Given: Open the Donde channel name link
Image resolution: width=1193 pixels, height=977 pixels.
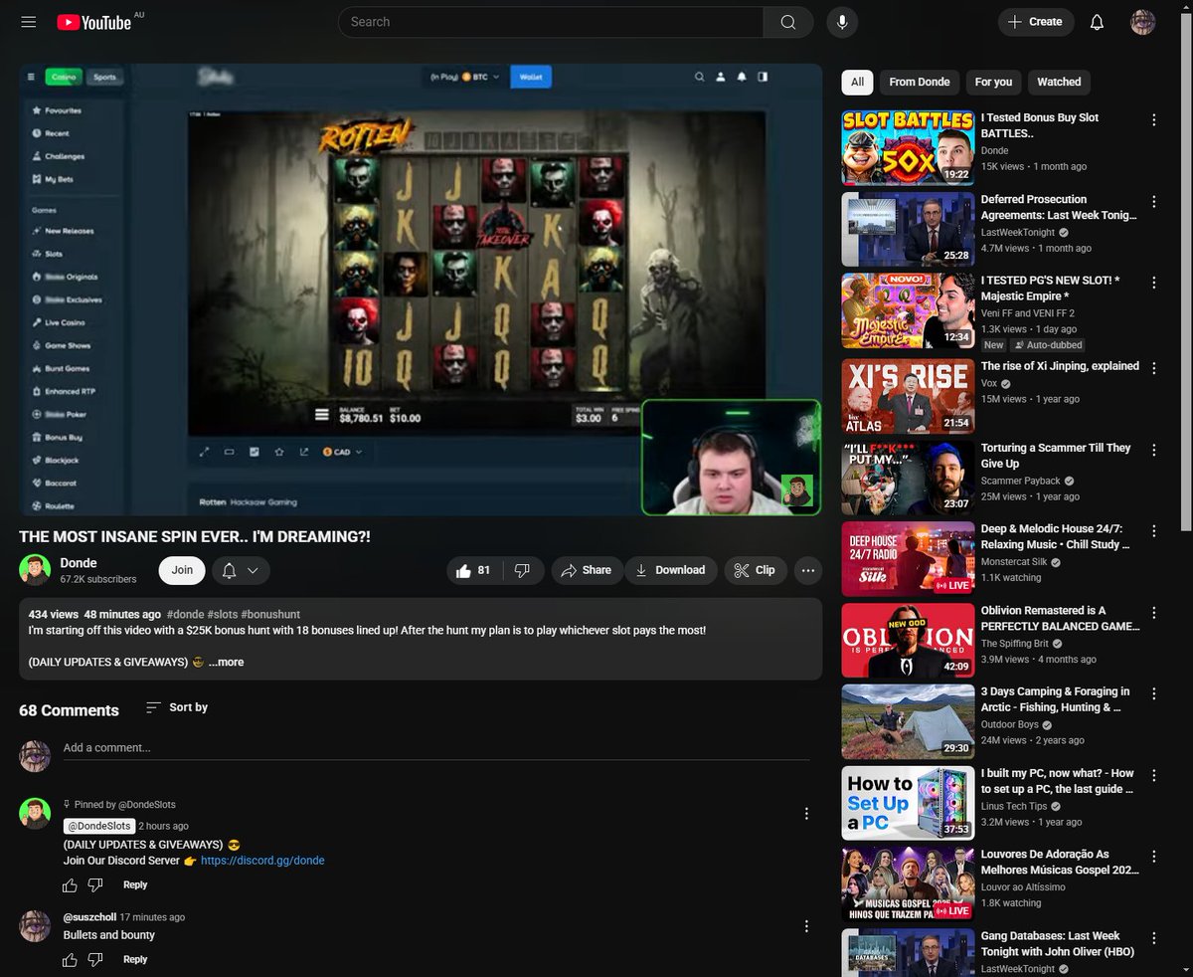Looking at the screenshot, I should click(x=79, y=563).
